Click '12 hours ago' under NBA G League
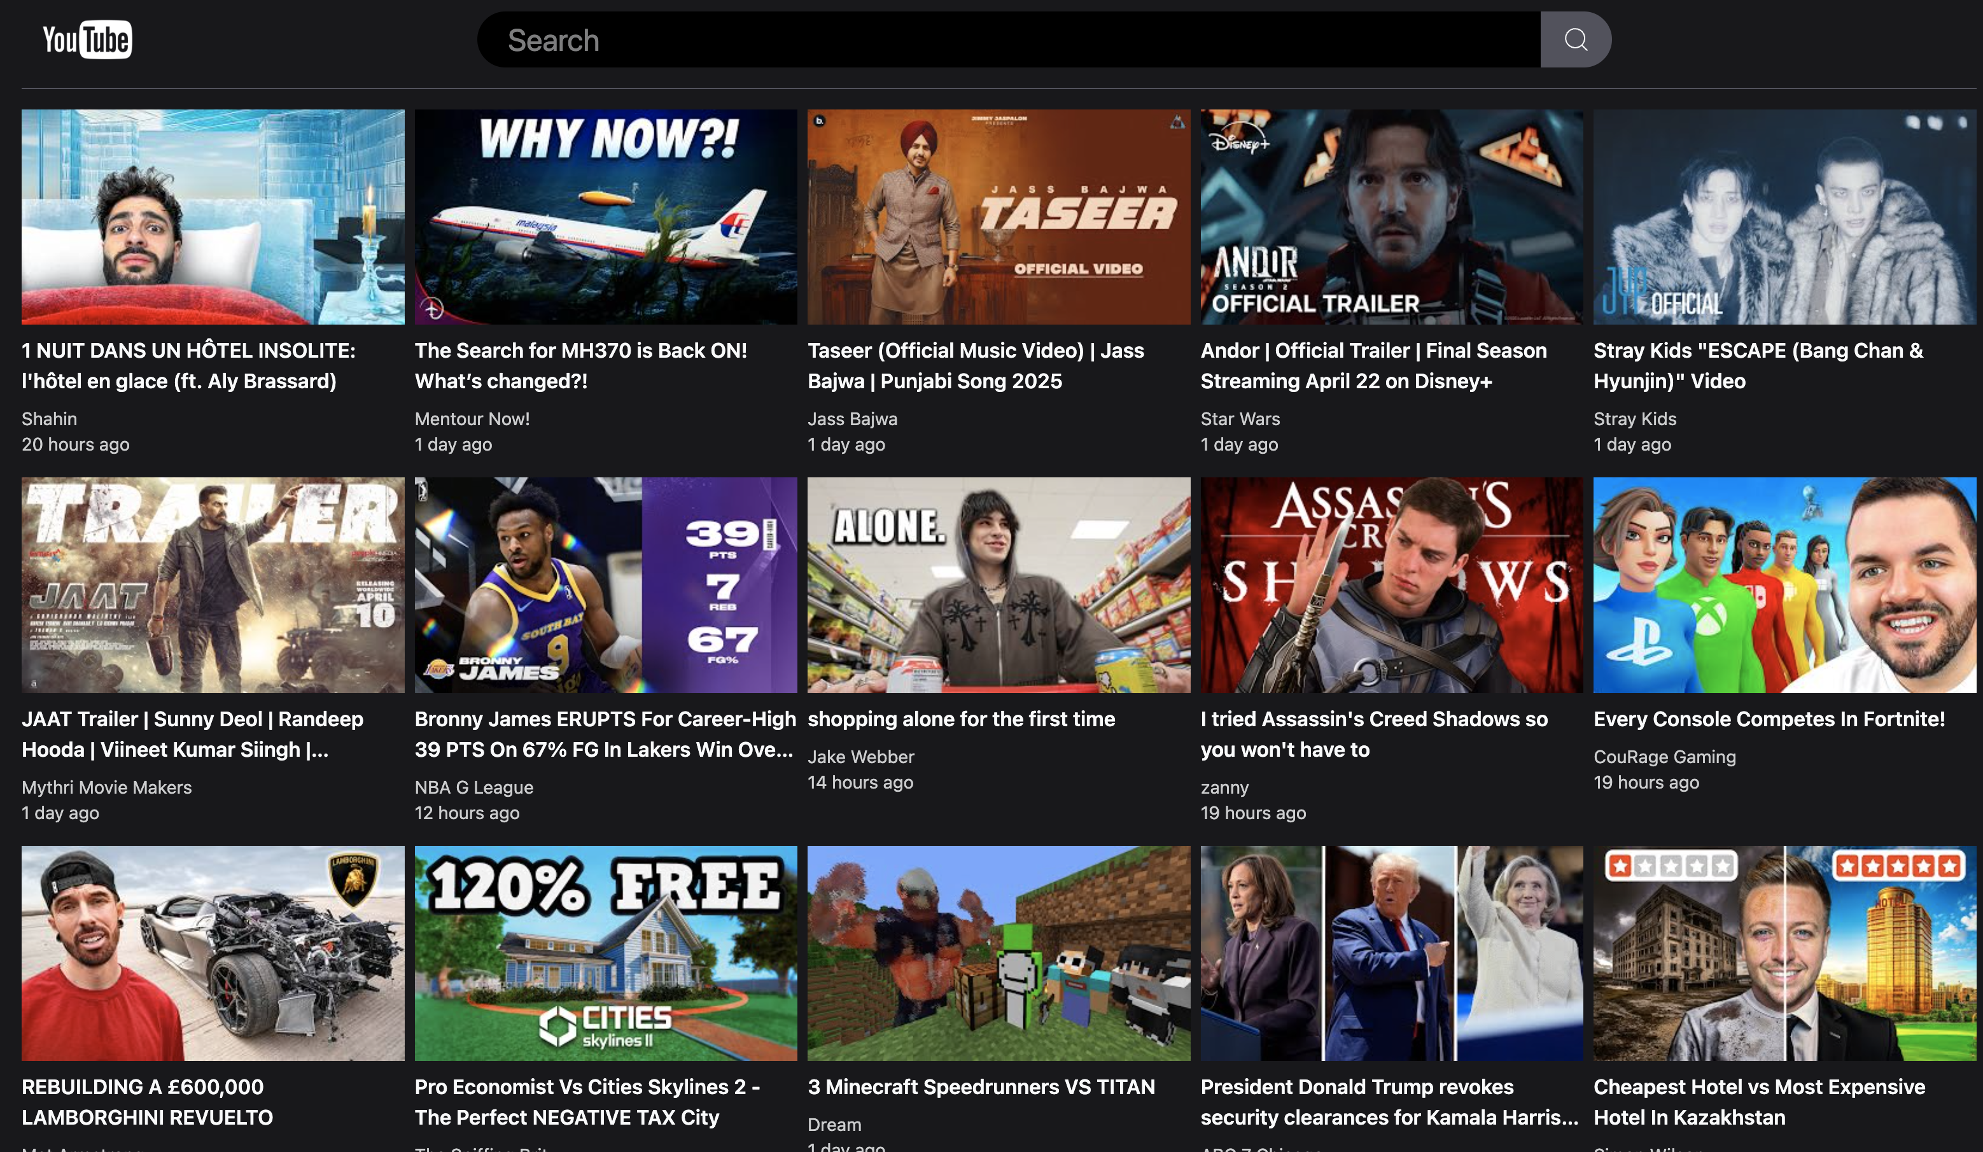1983x1152 pixels. pyautogui.click(x=466, y=813)
